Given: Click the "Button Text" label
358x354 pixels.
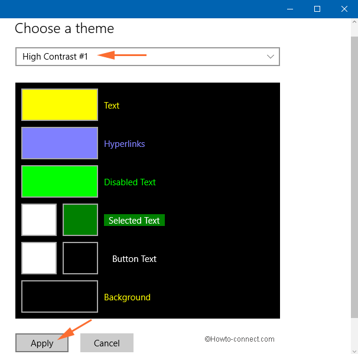Looking at the screenshot, I should pos(134,259).
